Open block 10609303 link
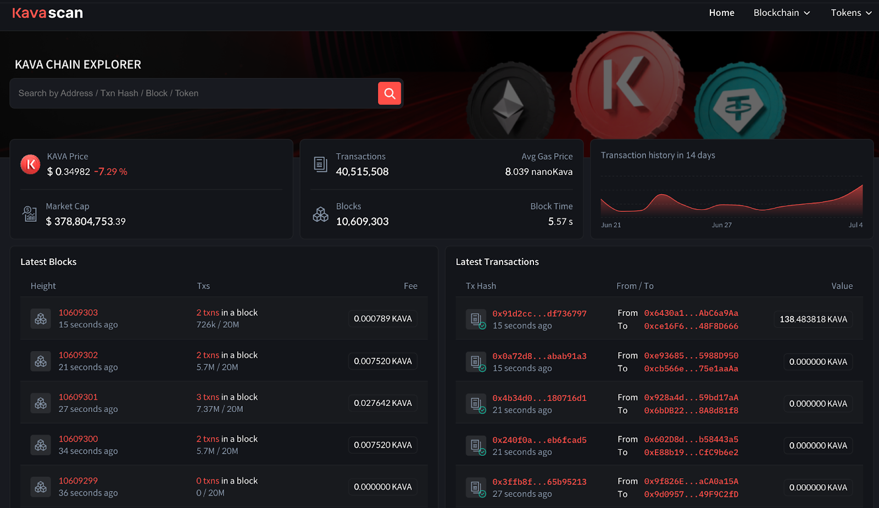 pyautogui.click(x=78, y=313)
